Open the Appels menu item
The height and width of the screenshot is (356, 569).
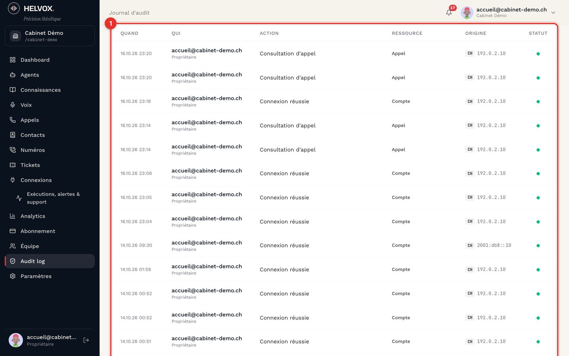(x=50, y=120)
